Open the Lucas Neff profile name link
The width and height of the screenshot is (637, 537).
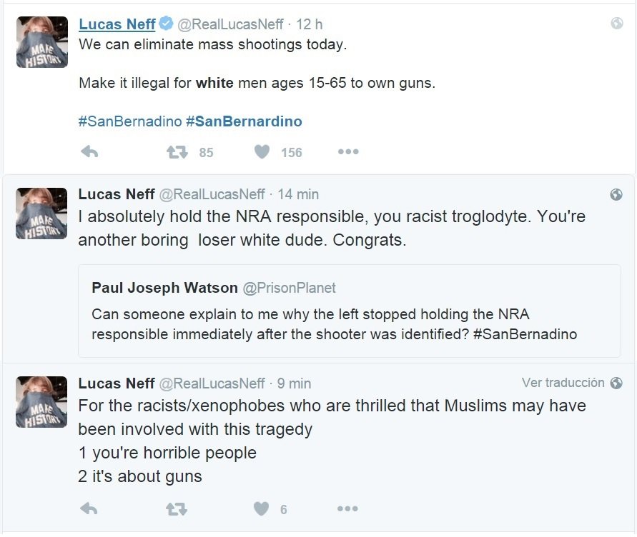(x=117, y=24)
